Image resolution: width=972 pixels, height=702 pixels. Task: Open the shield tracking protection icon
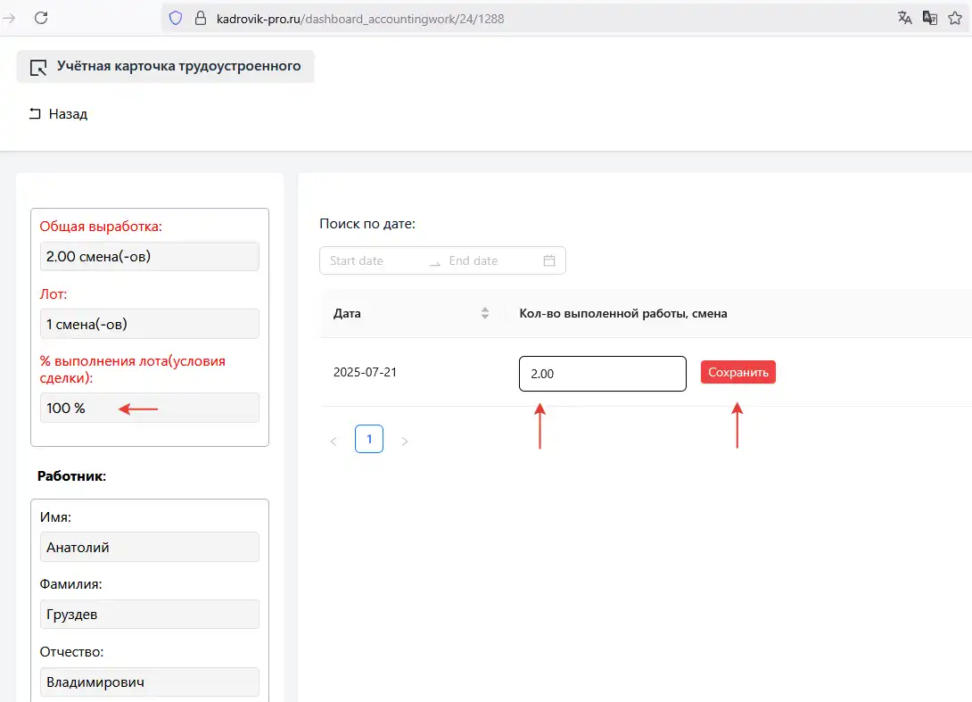(x=176, y=18)
